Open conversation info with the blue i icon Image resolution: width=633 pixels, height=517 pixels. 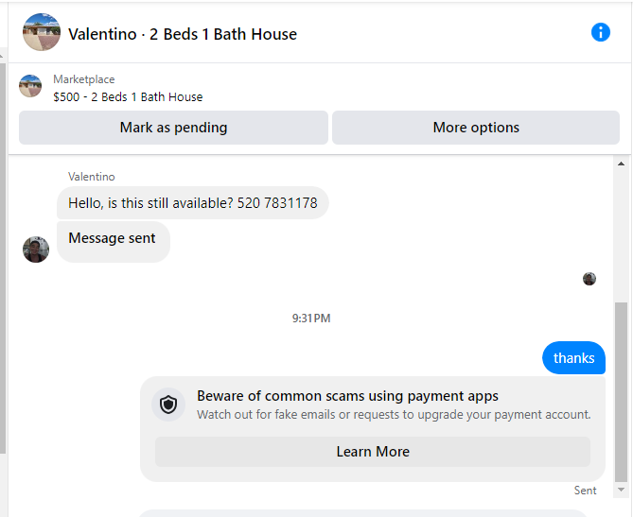pyautogui.click(x=600, y=32)
